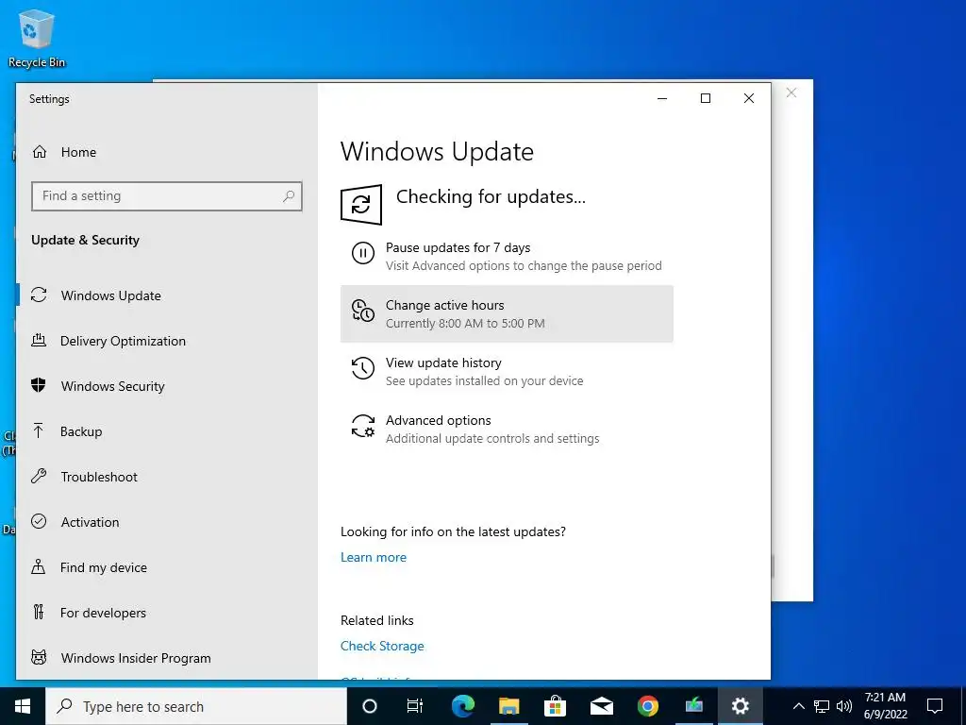This screenshot has width=966, height=725.
Task: Click the volume speaker icon in tray
Action: [844, 706]
